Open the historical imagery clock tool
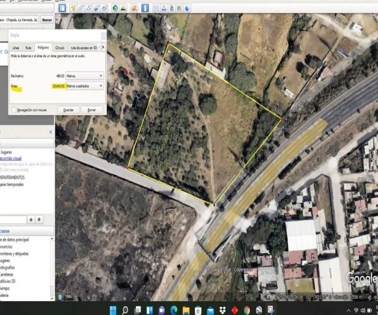 [x=115, y=9]
